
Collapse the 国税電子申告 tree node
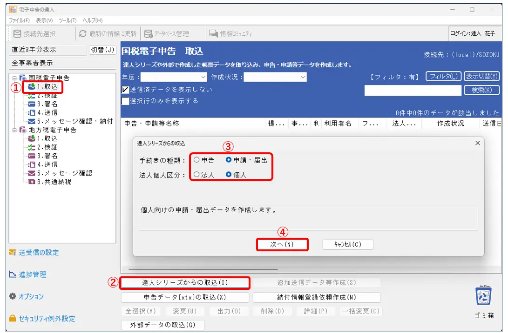(14, 78)
